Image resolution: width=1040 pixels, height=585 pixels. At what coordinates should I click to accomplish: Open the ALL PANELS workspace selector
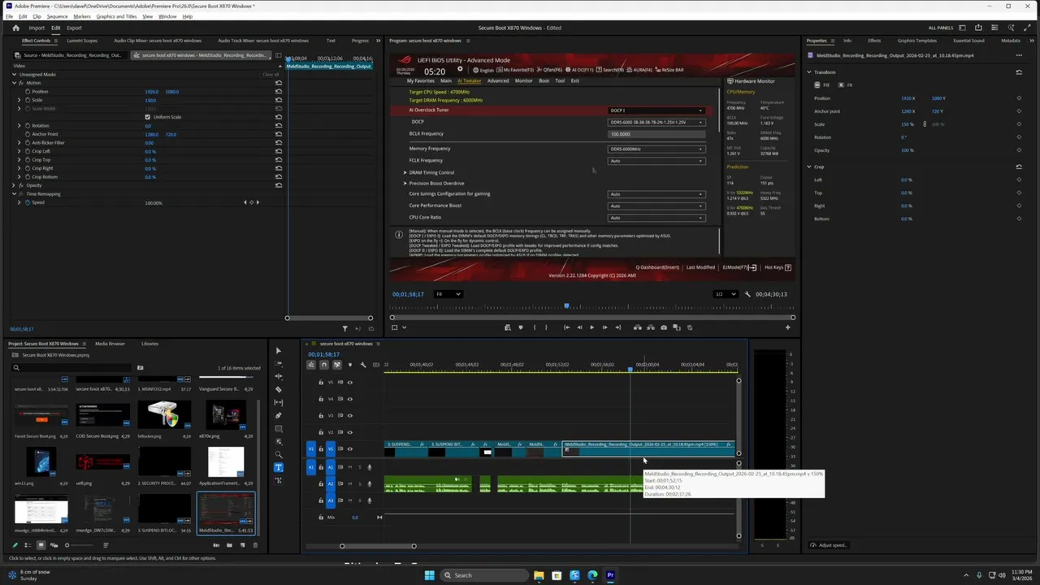click(x=941, y=28)
